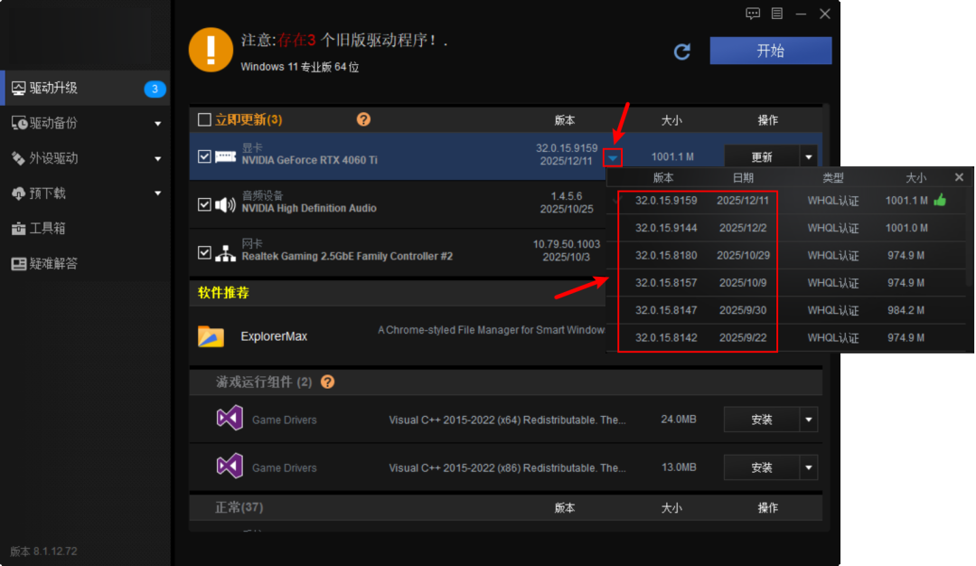Click 更新 button for RTX 4060 Ti
976x566 pixels.
tap(762, 157)
